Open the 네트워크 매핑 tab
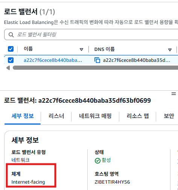 point(95,116)
